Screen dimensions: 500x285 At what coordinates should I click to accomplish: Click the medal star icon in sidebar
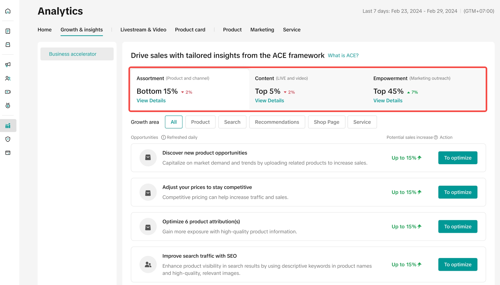[8, 105]
